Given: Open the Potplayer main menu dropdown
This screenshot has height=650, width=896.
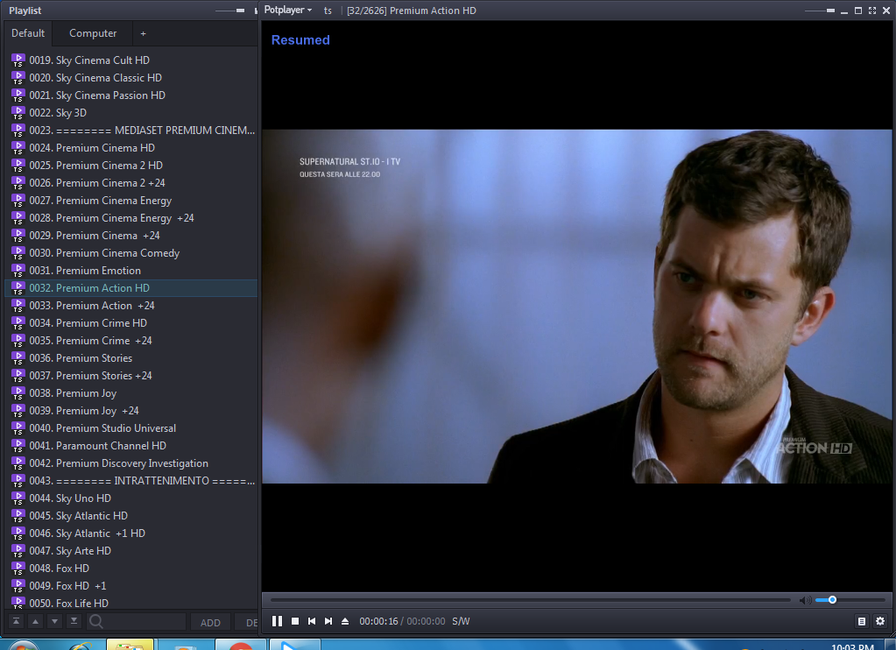Looking at the screenshot, I should [288, 11].
